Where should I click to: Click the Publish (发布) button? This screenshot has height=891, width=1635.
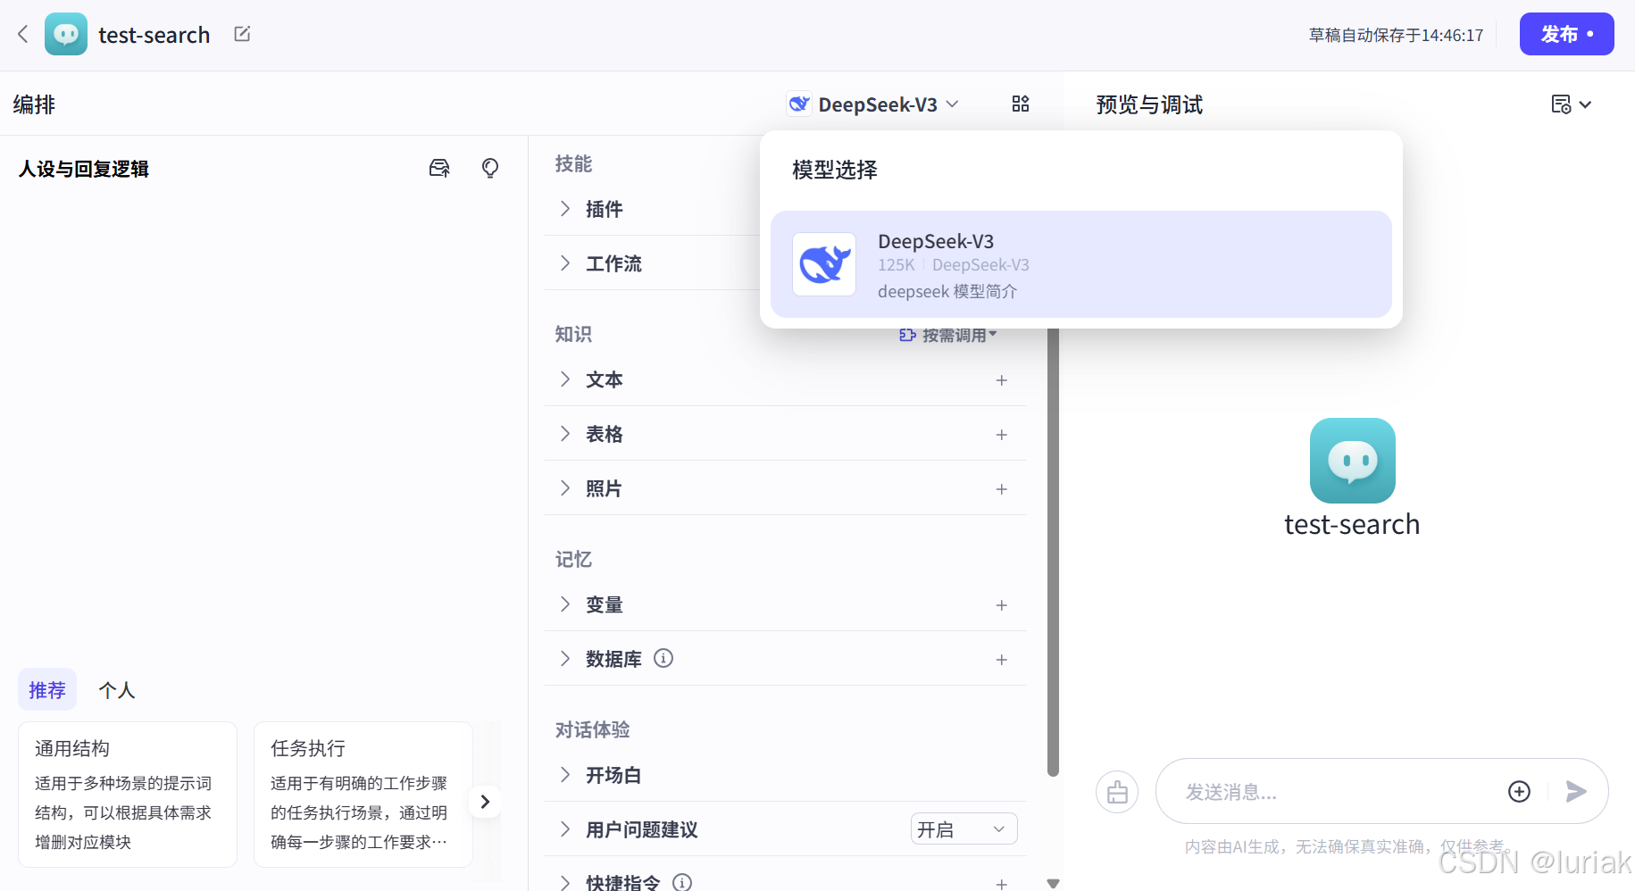point(1566,34)
